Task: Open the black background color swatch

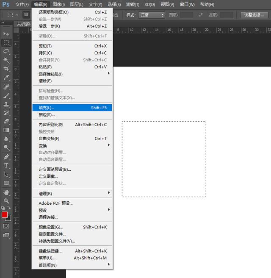Action: tap(9, 219)
